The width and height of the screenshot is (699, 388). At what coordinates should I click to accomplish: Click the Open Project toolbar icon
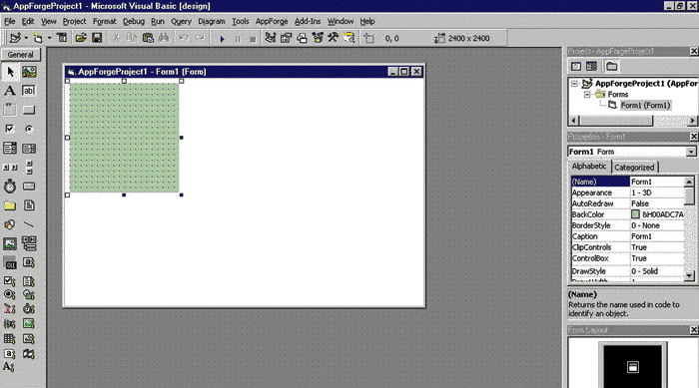tap(81, 38)
